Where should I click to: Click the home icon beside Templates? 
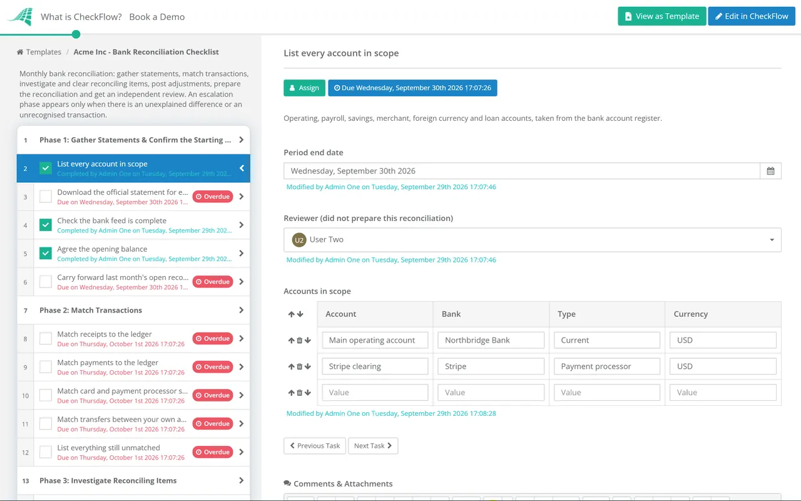[20, 52]
